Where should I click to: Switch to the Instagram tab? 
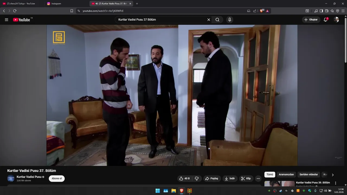(67, 4)
